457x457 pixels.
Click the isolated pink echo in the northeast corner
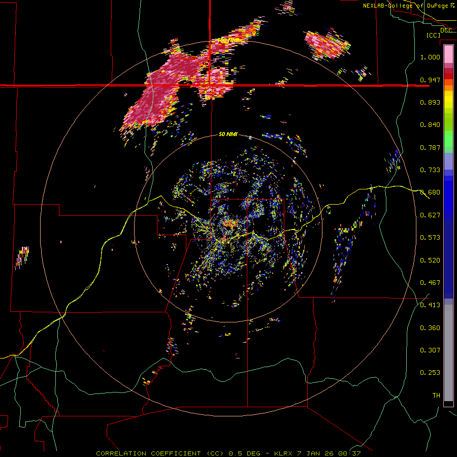pos(327,44)
